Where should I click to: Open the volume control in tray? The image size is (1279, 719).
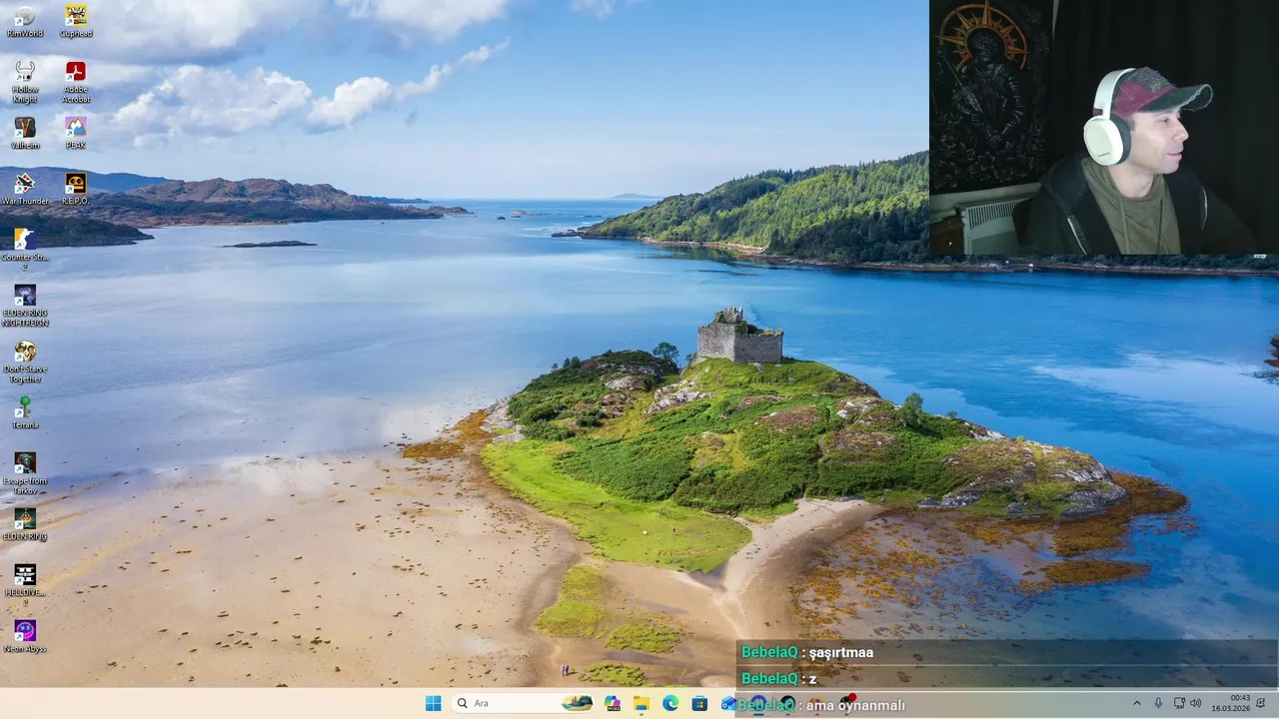[1196, 703]
